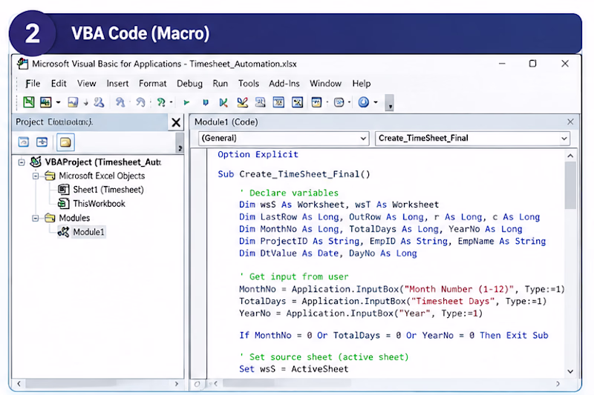The image size is (594, 395).
Task: Open the Debug menu
Action: coord(189,84)
